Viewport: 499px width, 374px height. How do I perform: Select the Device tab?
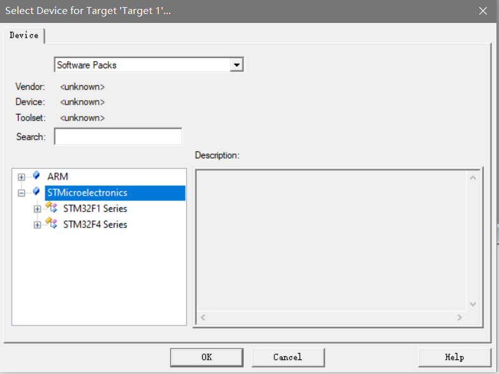(x=24, y=35)
